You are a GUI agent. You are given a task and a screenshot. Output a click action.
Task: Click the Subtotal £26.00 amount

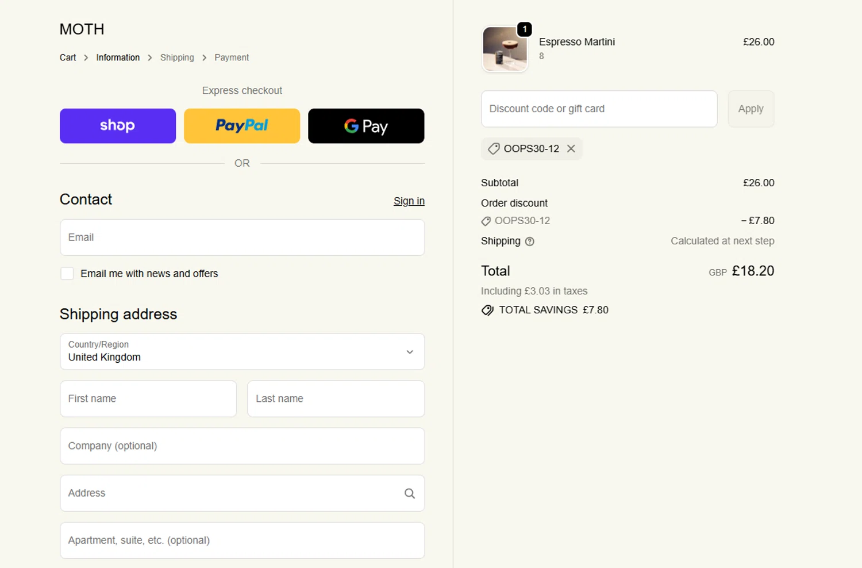pos(759,183)
